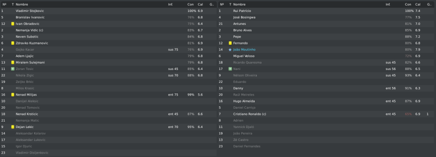Click Fernando's yellow card icon
This screenshot has height=157, width=436.
coord(230,43)
